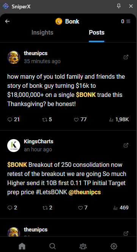
Task: Open the list menu icon beside 0
Action: [x=128, y=21]
